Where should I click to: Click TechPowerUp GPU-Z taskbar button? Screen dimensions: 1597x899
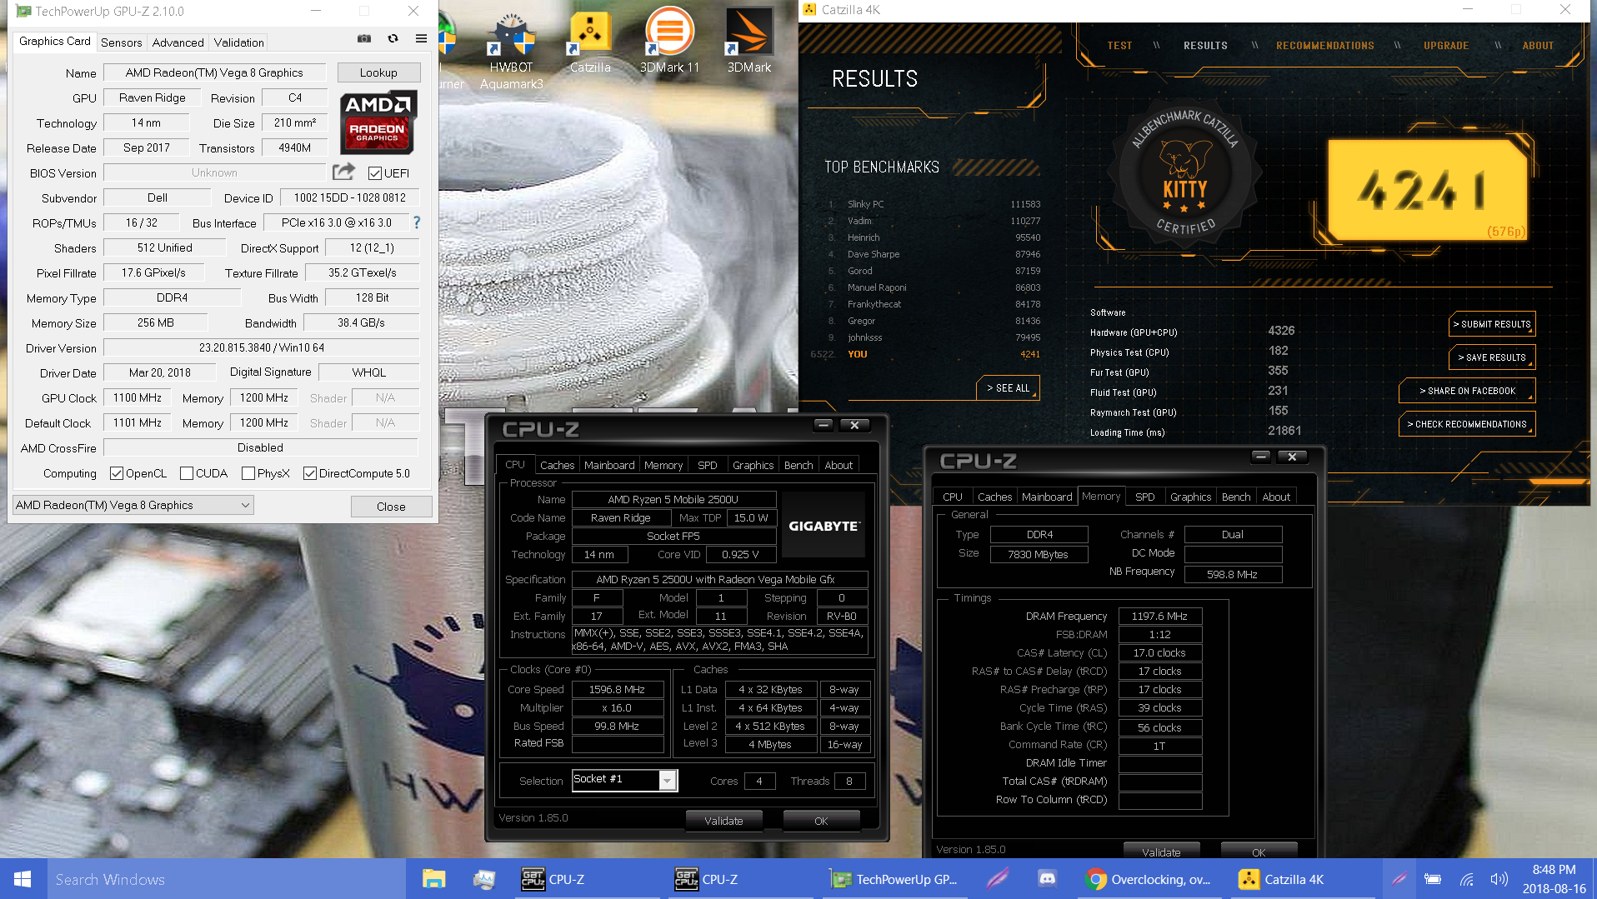(x=895, y=879)
